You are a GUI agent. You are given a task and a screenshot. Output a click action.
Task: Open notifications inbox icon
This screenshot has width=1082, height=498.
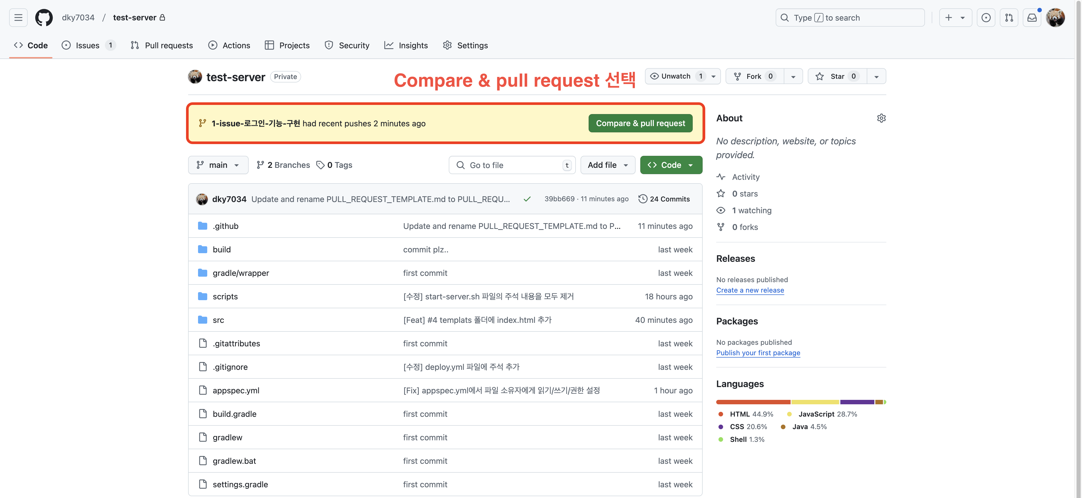[1032, 18]
